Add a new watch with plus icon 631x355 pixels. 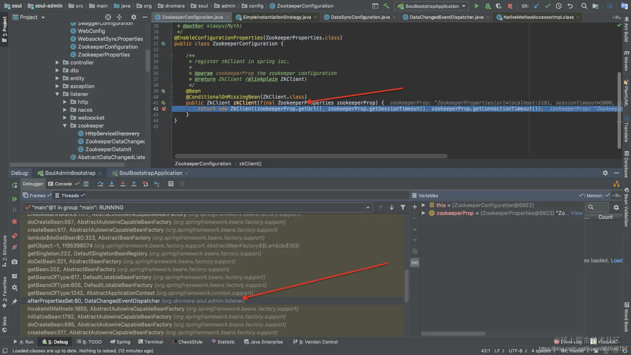tap(415, 207)
